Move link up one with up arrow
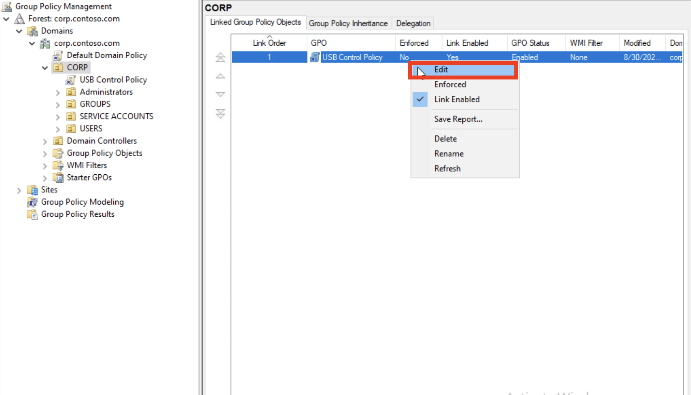Screen dimensions: 691x395 pos(220,76)
